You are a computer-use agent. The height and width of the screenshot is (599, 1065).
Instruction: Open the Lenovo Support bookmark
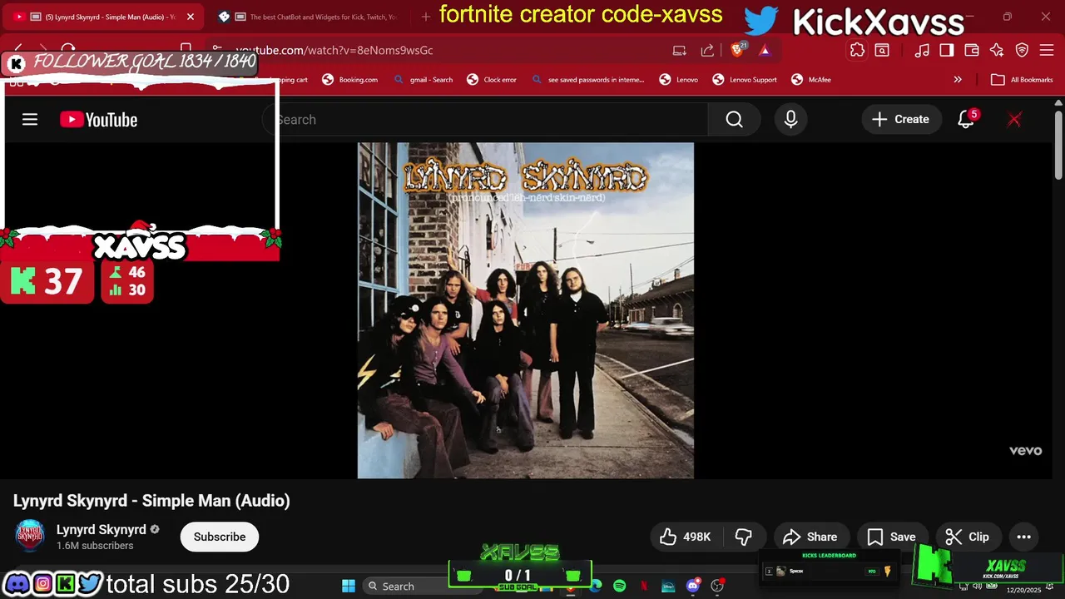(x=745, y=80)
